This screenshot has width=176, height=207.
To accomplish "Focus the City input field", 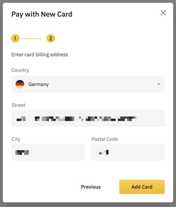I will point(48,152).
